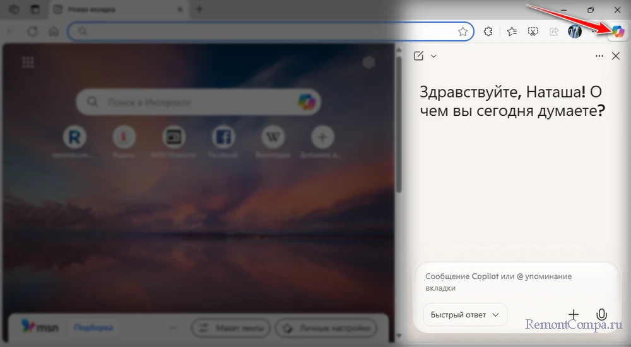Open the Extensions puzzle icon
The image size is (631, 347).
click(x=488, y=31)
